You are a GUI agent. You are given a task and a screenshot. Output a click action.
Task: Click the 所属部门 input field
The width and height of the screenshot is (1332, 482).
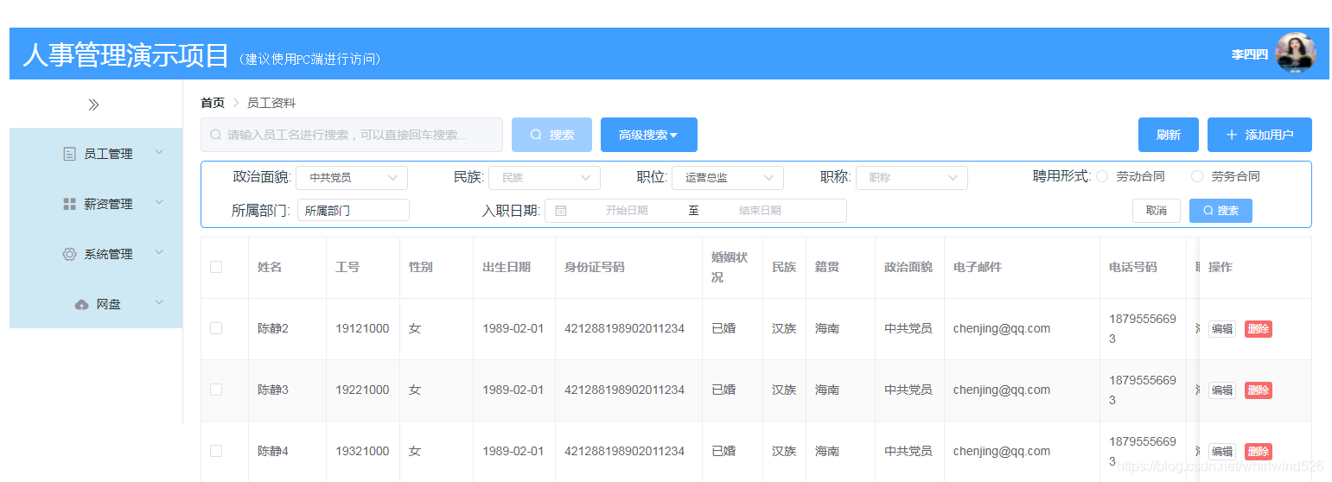tap(354, 210)
